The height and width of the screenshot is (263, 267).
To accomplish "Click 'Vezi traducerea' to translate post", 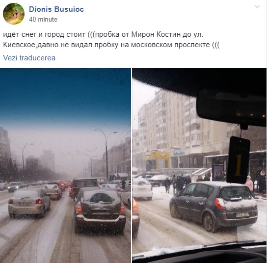I will pyautogui.click(x=29, y=58).
